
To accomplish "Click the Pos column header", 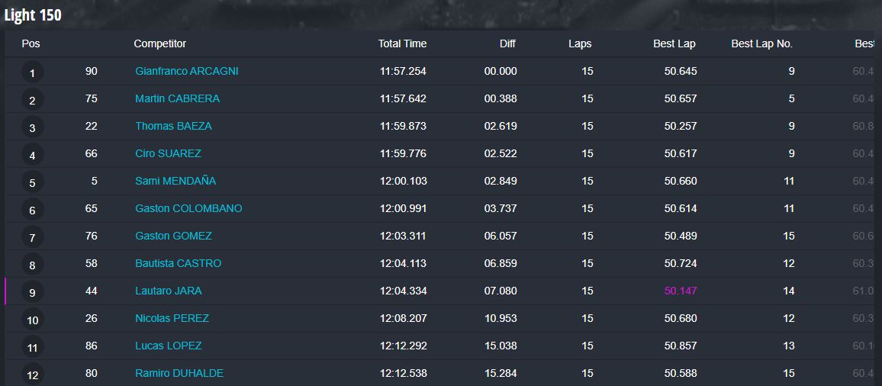I will coord(31,44).
